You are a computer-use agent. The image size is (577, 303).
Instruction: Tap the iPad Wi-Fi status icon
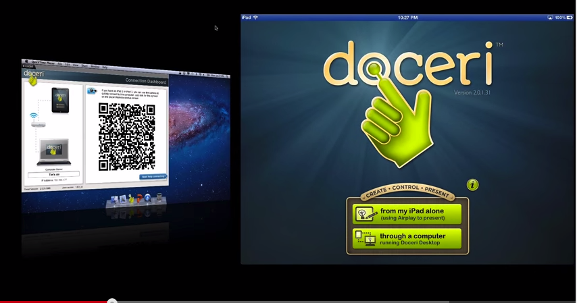pyautogui.click(x=255, y=18)
